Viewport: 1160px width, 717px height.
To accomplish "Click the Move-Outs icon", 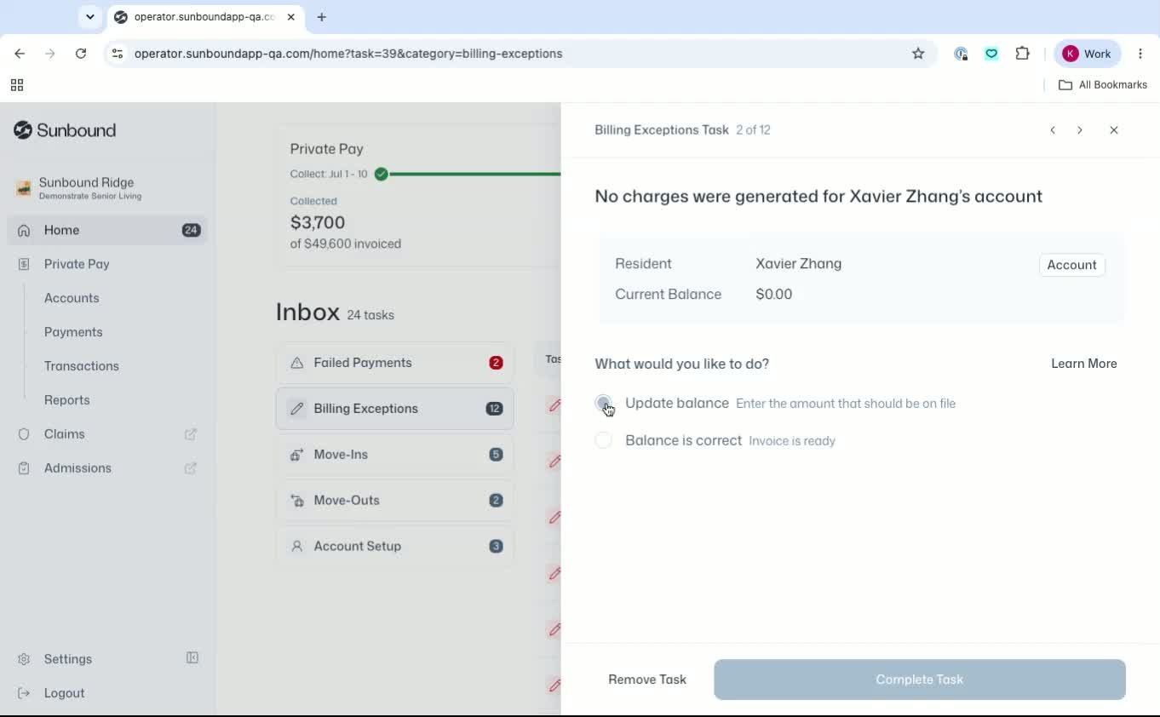I will (296, 501).
